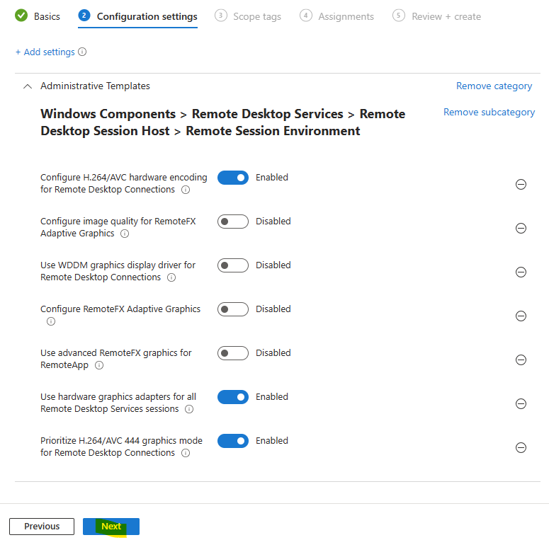The image size is (549, 540).
Task: Disable hardware graphics adapters toggle
Action: coord(233,397)
